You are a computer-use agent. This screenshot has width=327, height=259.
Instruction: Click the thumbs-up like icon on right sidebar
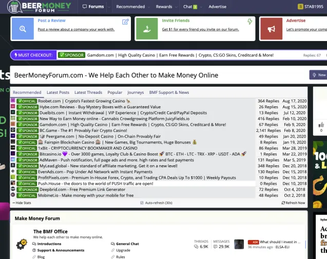click(x=321, y=125)
